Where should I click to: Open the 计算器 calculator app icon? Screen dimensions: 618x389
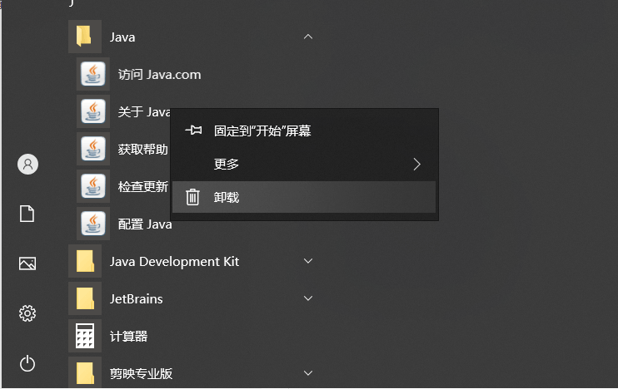pyautogui.click(x=85, y=336)
